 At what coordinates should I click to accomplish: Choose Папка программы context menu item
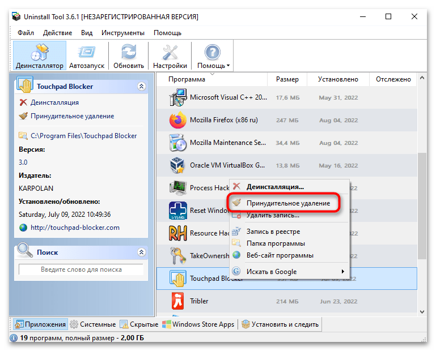coord(289,243)
